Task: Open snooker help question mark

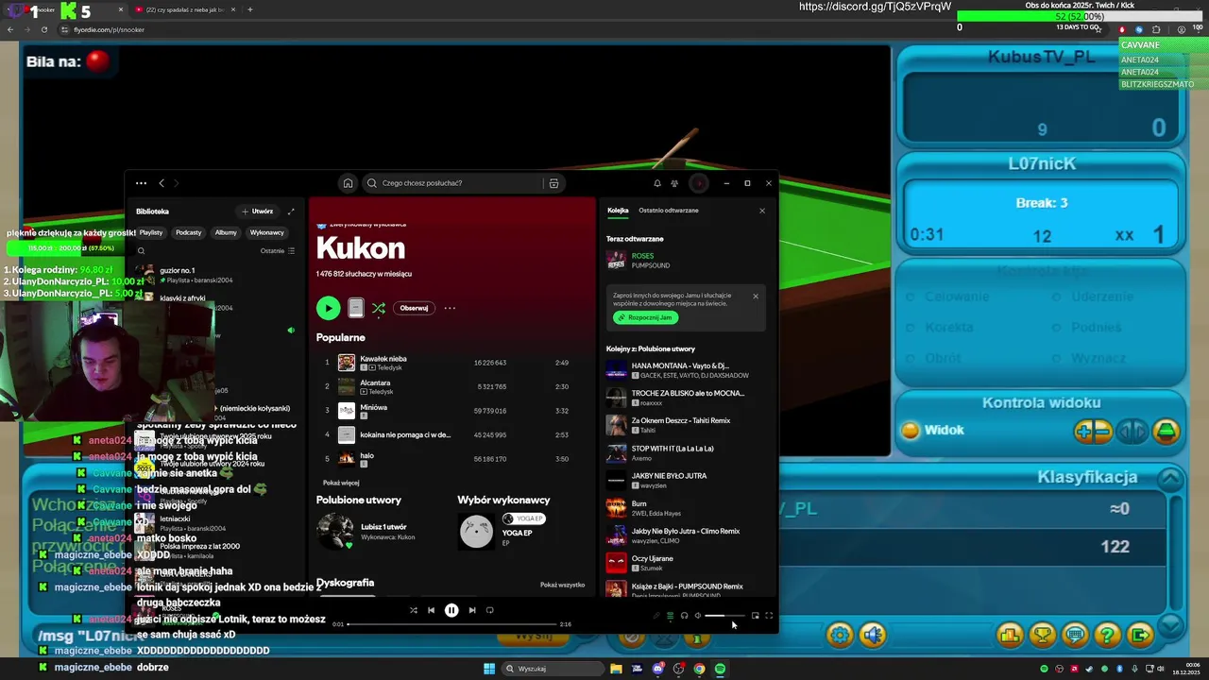Action: [x=1108, y=635]
